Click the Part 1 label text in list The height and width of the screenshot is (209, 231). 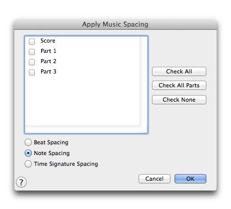point(48,51)
